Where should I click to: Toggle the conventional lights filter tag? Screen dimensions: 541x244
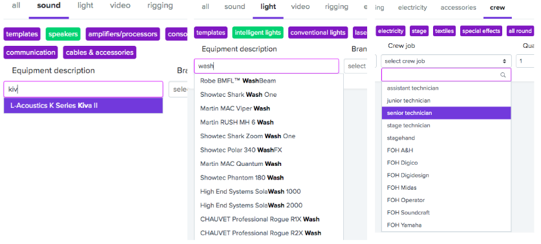[318, 33]
